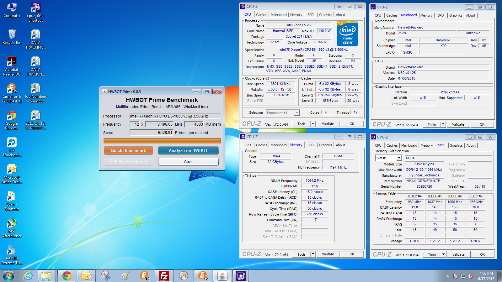Viewport: 502px width, 282px height.
Task: Open Processor #1 selection dropdown in CPU-Z
Action: (x=283, y=113)
